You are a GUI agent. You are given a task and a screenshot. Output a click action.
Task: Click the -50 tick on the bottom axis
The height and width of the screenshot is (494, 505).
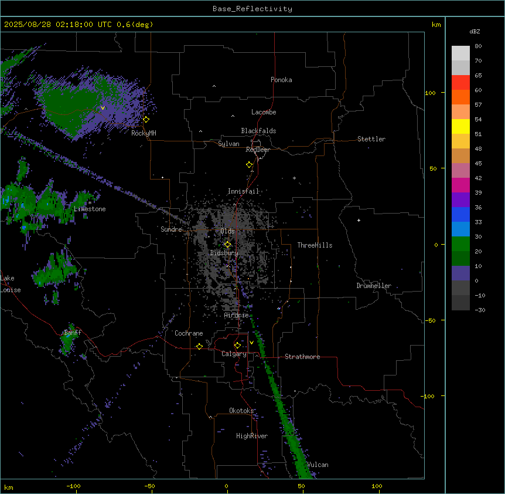[x=149, y=486]
